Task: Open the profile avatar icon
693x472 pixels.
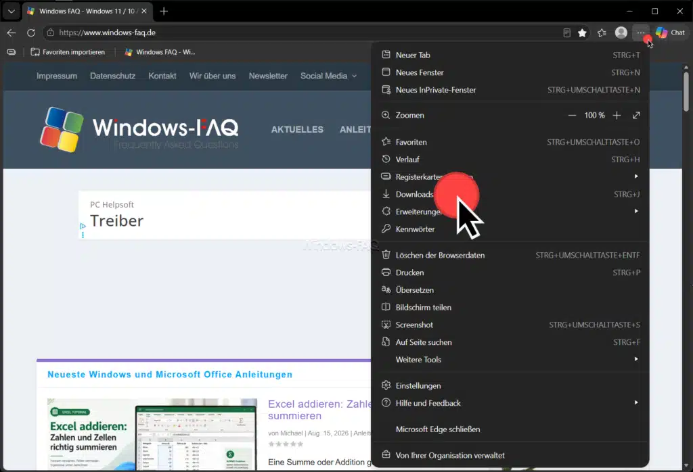Action: pyautogui.click(x=621, y=32)
